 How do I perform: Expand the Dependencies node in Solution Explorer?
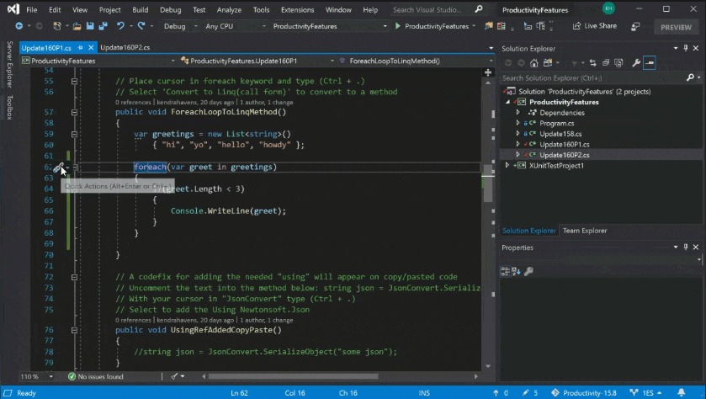[518, 113]
